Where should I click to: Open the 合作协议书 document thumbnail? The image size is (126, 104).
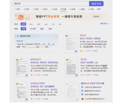(21, 67)
